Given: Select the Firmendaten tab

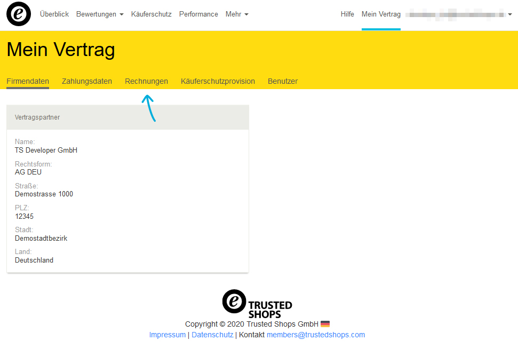Looking at the screenshot, I should point(28,81).
